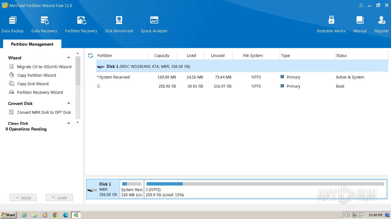Click the 255.90 GB capacity value
391x219 pixels.
[x=167, y=86]
